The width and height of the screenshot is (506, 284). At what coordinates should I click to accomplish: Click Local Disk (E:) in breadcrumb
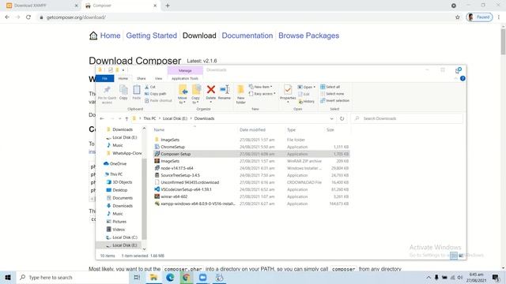(x=175, y=118)
